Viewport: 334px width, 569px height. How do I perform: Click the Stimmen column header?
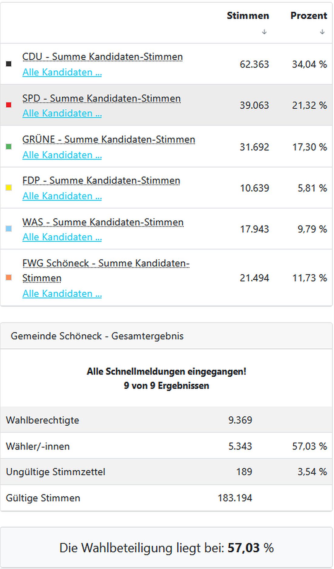[248, 16]
